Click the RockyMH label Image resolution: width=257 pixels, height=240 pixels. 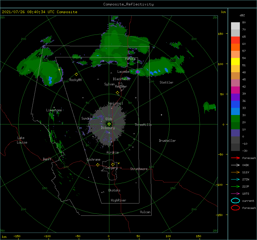click(x=75, y=80)
